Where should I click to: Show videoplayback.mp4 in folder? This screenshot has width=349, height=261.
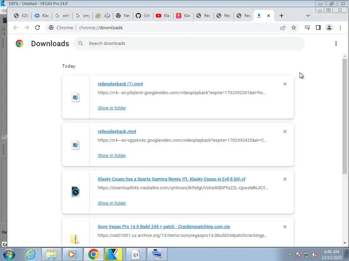[x=112, y=156]
